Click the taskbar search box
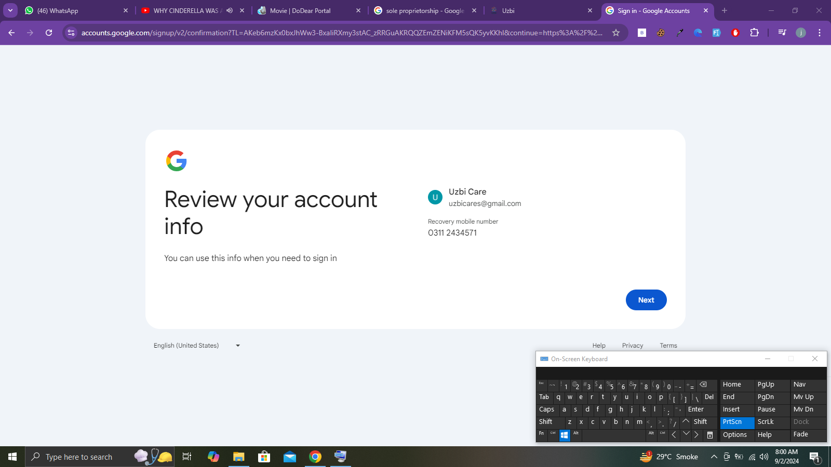This screenshot has width=831, height=467. point(100,457)
